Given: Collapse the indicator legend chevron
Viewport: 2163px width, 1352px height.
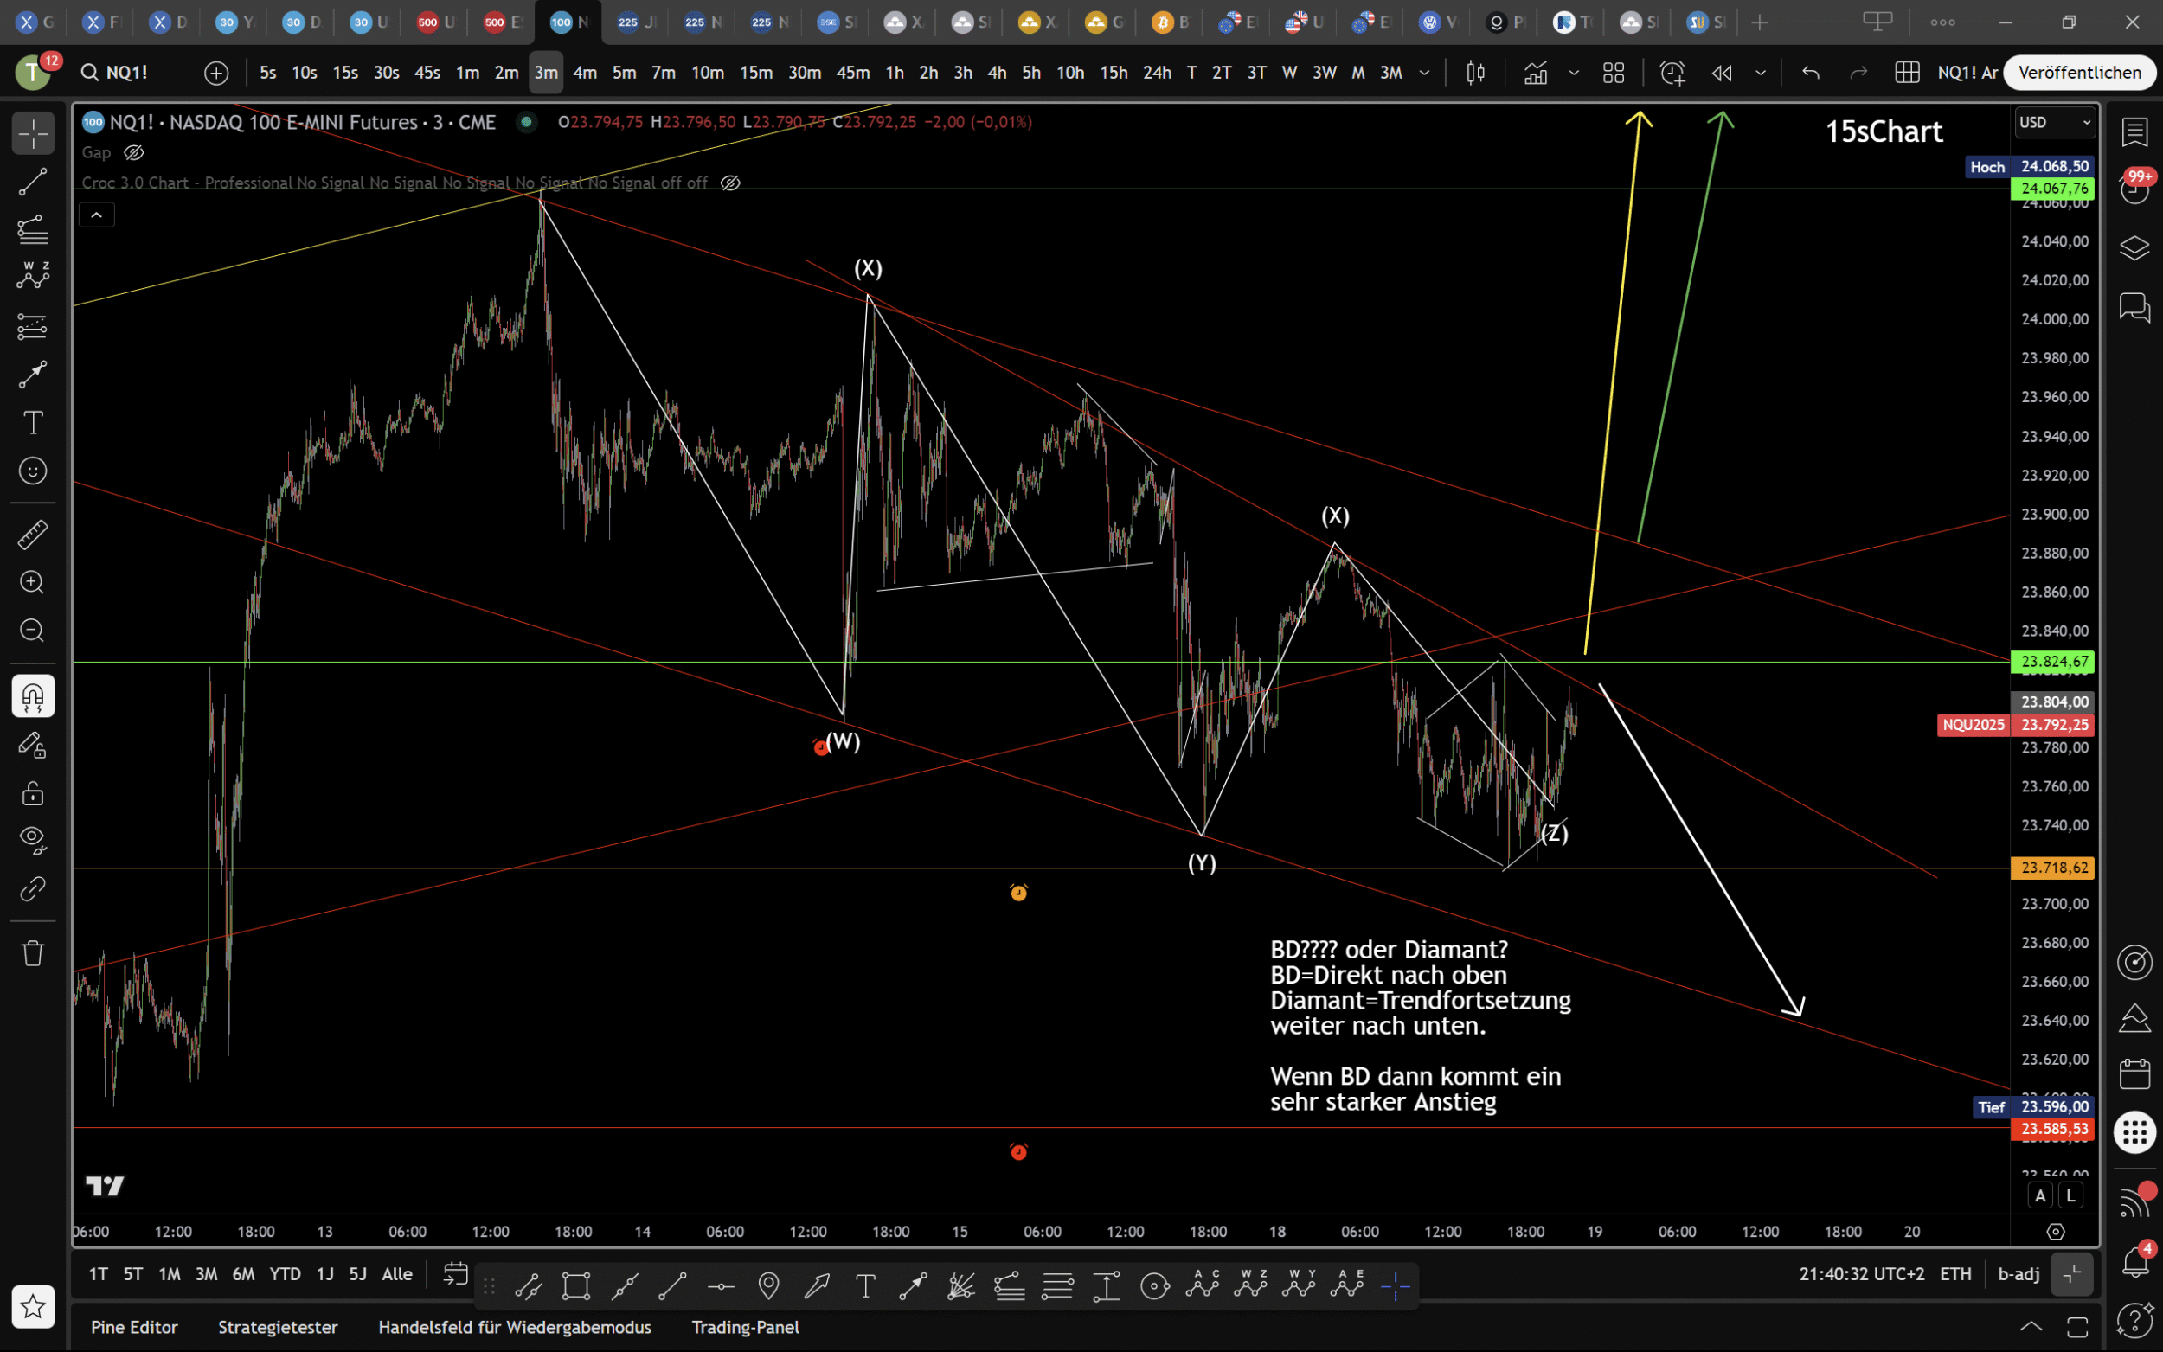Looking at the screenshot, I should pos(97,215).
